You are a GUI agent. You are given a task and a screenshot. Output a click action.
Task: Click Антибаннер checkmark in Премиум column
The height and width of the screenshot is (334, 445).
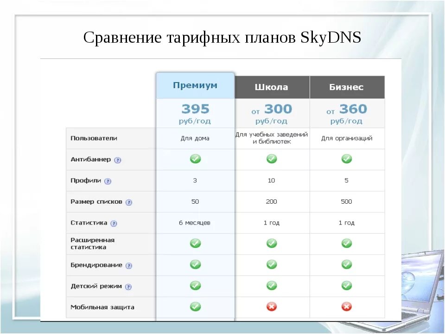[195, 159]
